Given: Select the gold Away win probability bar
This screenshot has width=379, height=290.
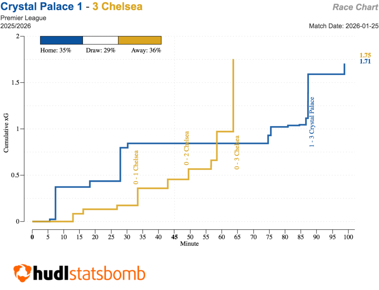Looking at the screenshot, I should pyautogui.click(x=140, y=40).
